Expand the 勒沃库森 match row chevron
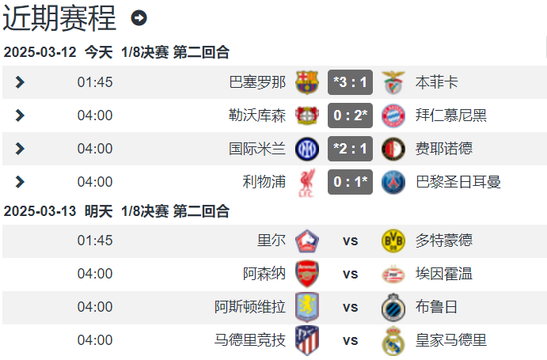 click(x=21, y=116)
